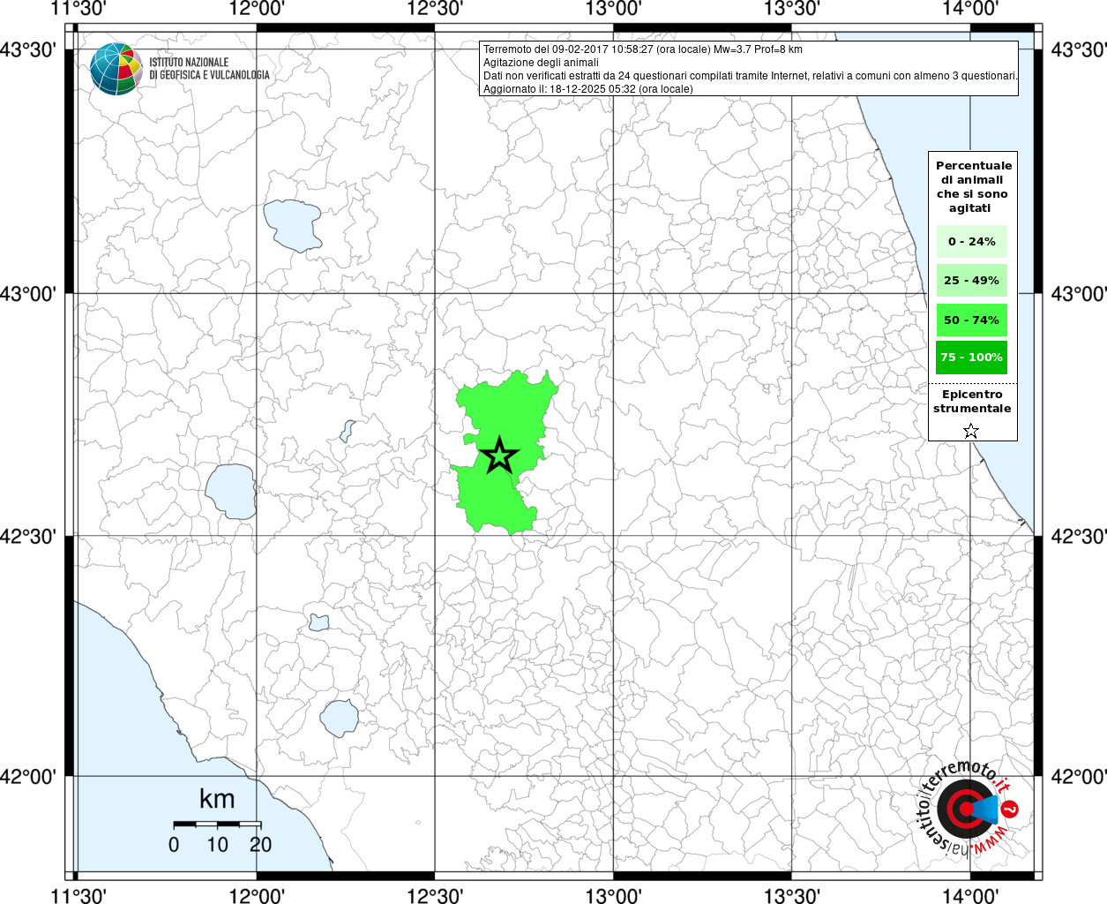This screenshot has width=1107, height=904.
Task: Click the 'Agitazione degli animali' line
Action: point(541,63)
